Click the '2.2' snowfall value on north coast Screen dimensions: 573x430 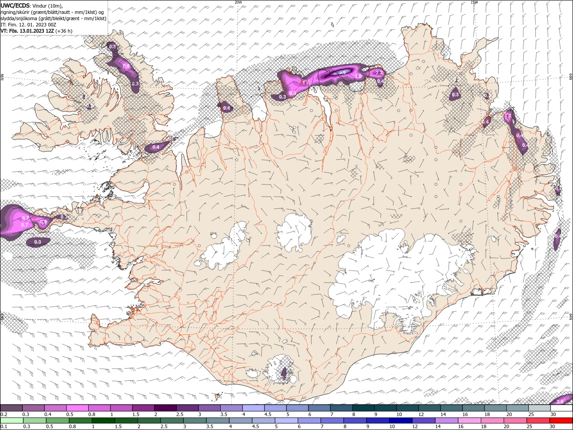[379, 73]
